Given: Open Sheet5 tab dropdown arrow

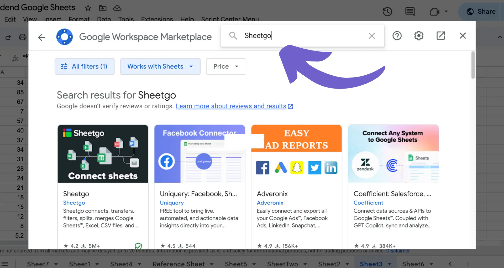Looking at the screenshot, I should (254, 264).
